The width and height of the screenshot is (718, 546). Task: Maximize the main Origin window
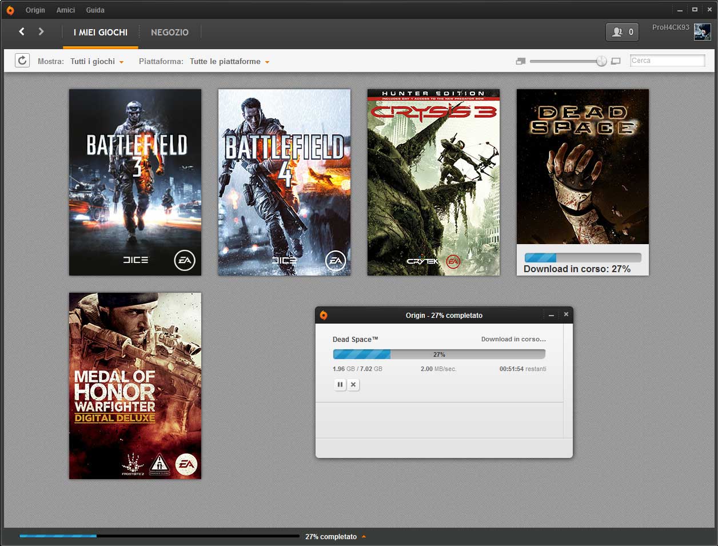pyautogui.click(x=695, y=10)
